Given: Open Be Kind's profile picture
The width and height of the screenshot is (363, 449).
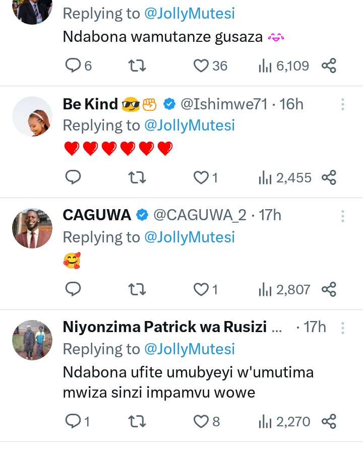Looking at the screenshot, I should 32,116.
